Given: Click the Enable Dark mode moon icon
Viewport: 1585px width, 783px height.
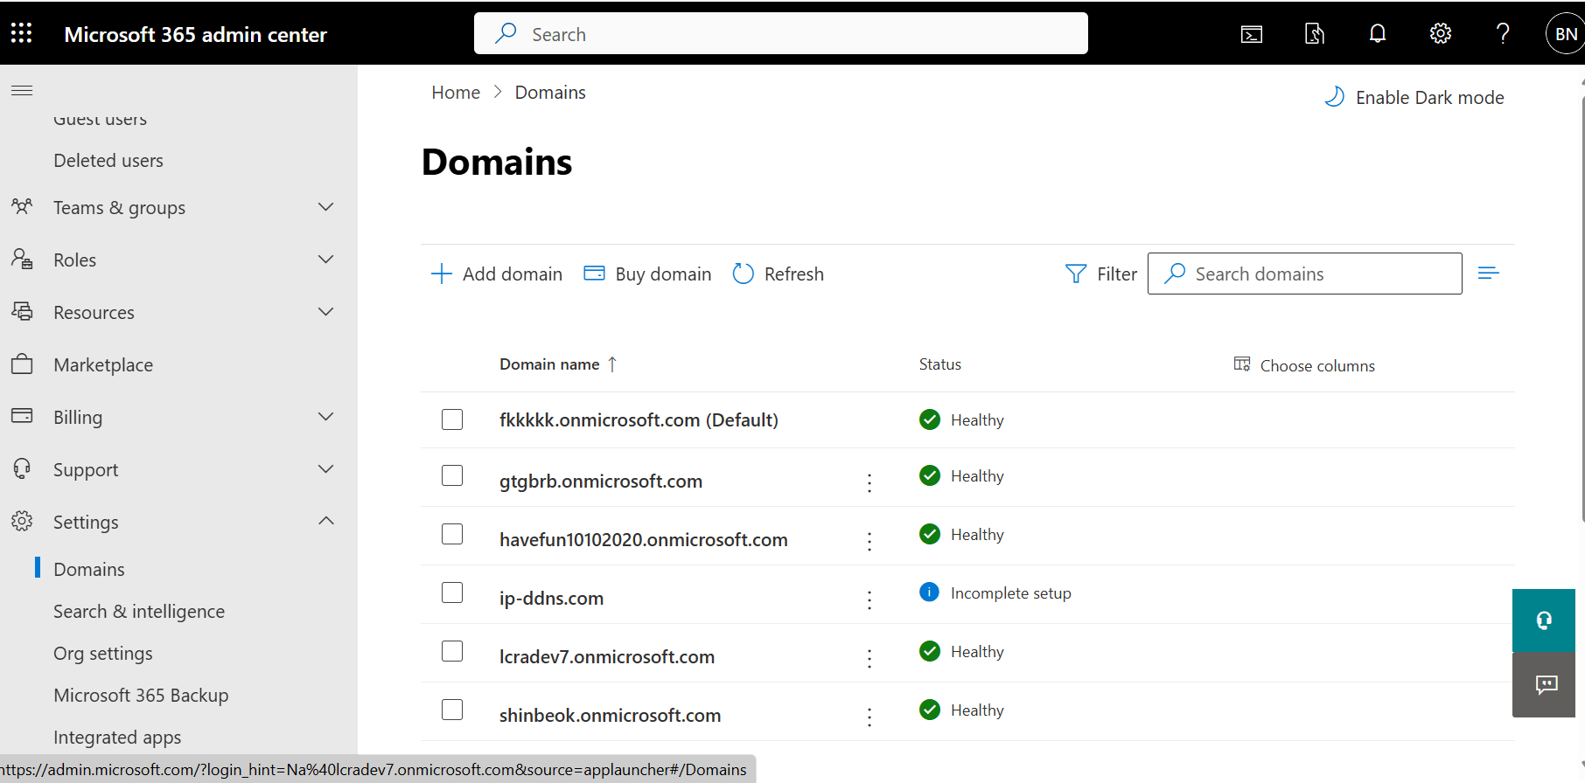Looking at the screenshot, I should pos(1334,97).
